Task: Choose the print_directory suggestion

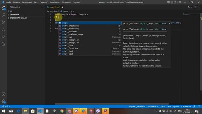Action: 90,29
